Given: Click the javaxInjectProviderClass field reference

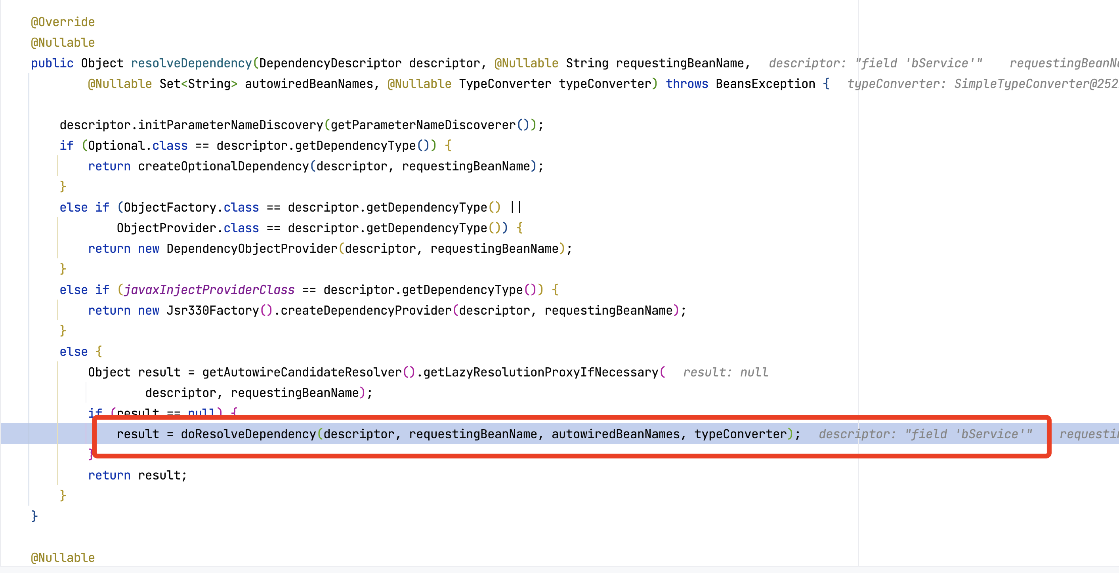Looking at the screenshot, I should (209, 290).
